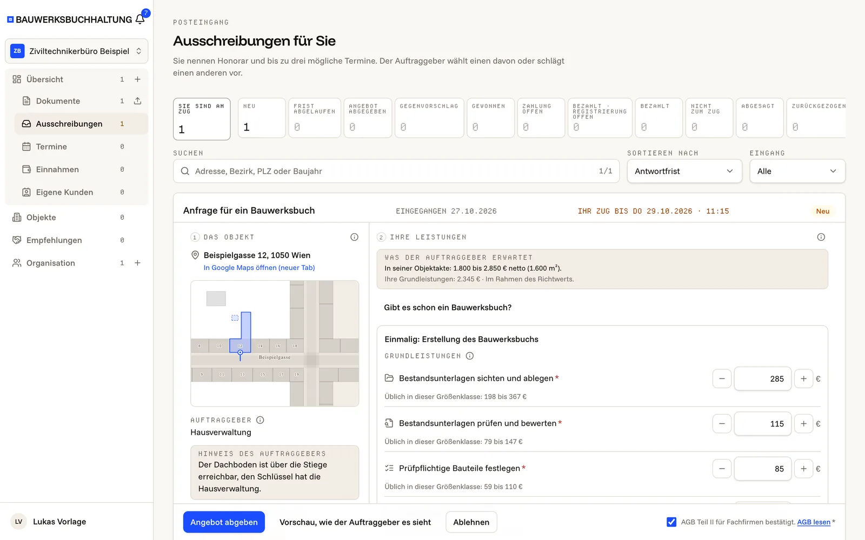This screenshot has height=540, width=865.
Task: Open Einnahmen in the sidebar
Action: (x=81, y=170)
